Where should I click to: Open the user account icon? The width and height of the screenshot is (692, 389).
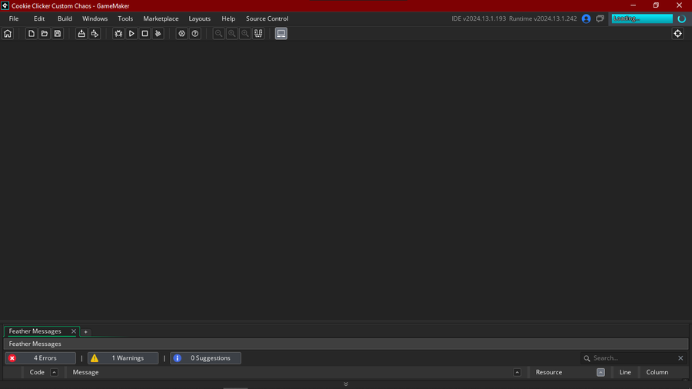pyautogui.click(x=586, y=18)
